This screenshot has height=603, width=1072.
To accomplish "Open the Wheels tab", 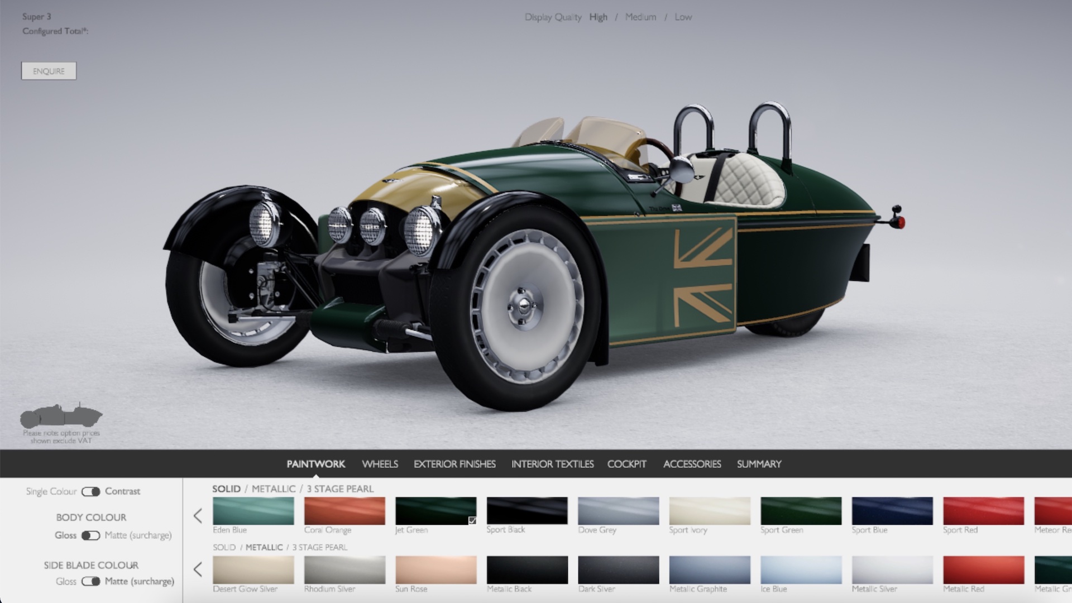I will click(380, 464).
